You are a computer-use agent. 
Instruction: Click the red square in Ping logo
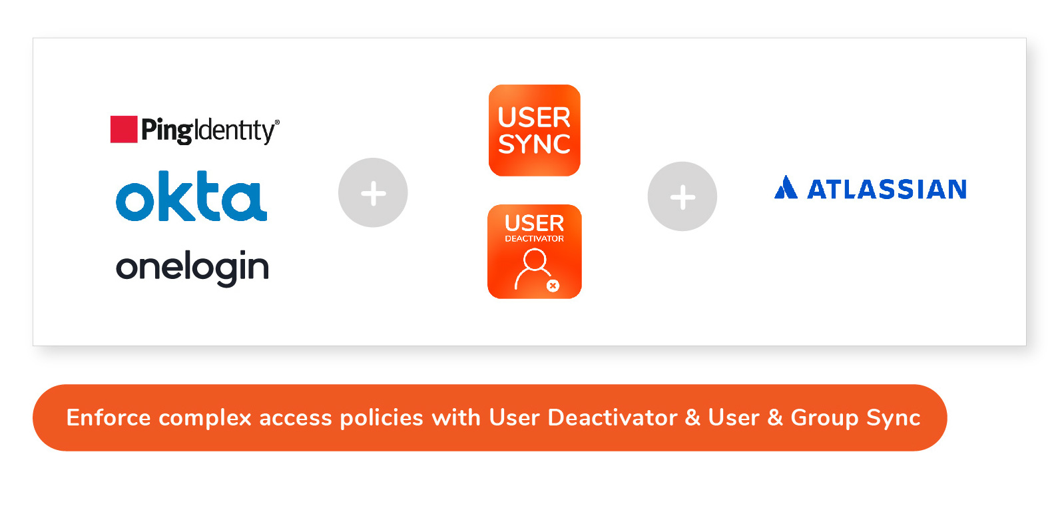pos(124,129)
